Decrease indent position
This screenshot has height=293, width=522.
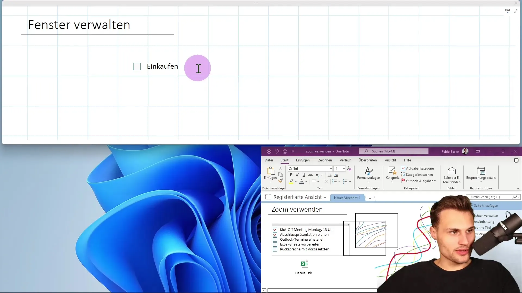tap(329, 175)
